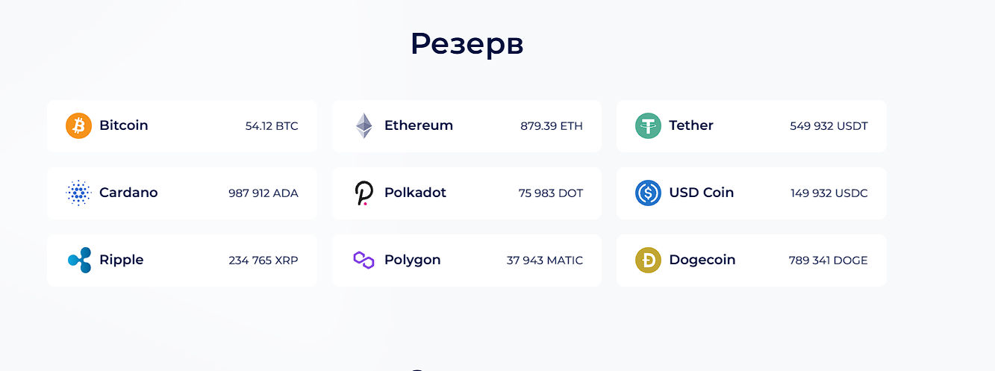Screen dimensions: 995x371
Task: Click the Ethereum diamond logo icon
Action: pos(364,126)
